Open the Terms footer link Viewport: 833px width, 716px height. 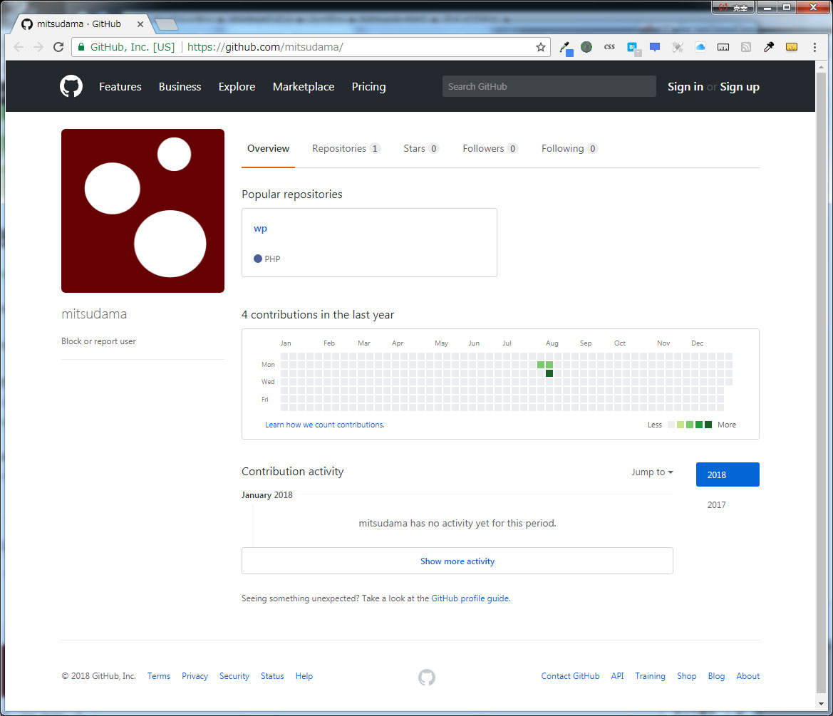click(x=159, y=676)
